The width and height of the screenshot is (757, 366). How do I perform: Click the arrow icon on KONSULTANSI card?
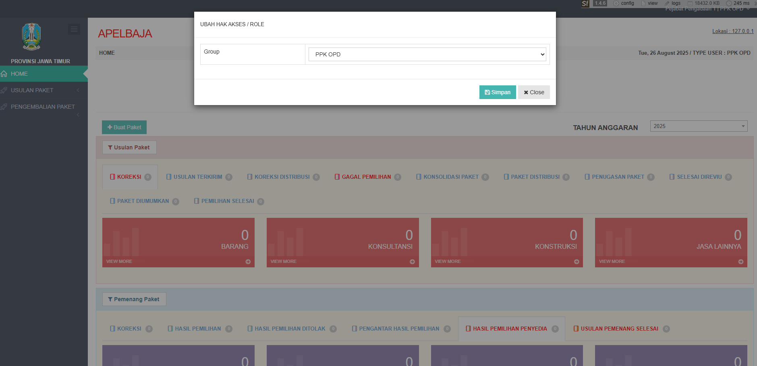pos(412,262)
